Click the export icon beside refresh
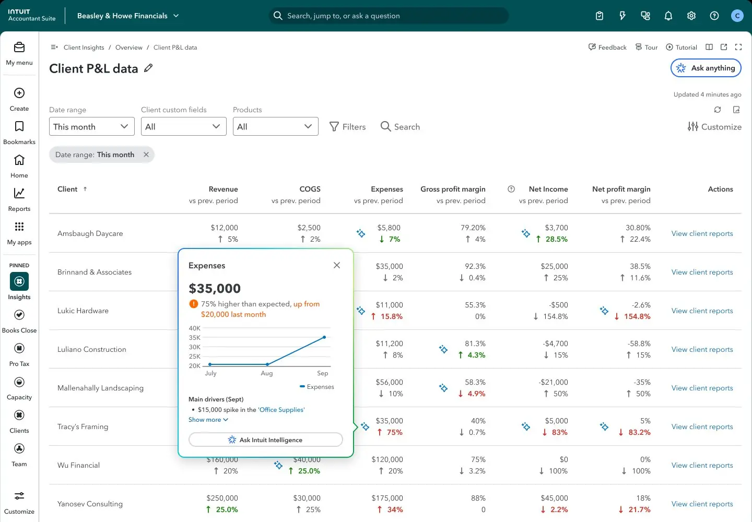The image size is (752, 522). (x=736, y=110)
